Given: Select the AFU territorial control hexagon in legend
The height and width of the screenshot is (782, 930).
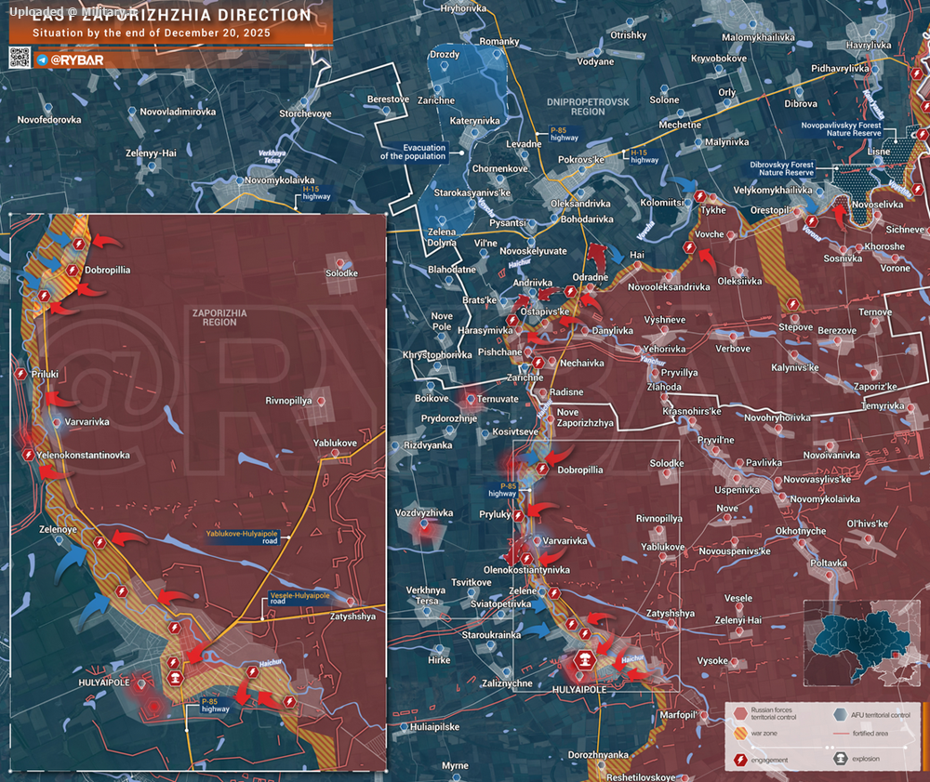Looking at the screenshot, I should [x=840, y=713].
